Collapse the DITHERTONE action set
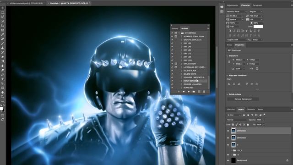 point(179,33)
